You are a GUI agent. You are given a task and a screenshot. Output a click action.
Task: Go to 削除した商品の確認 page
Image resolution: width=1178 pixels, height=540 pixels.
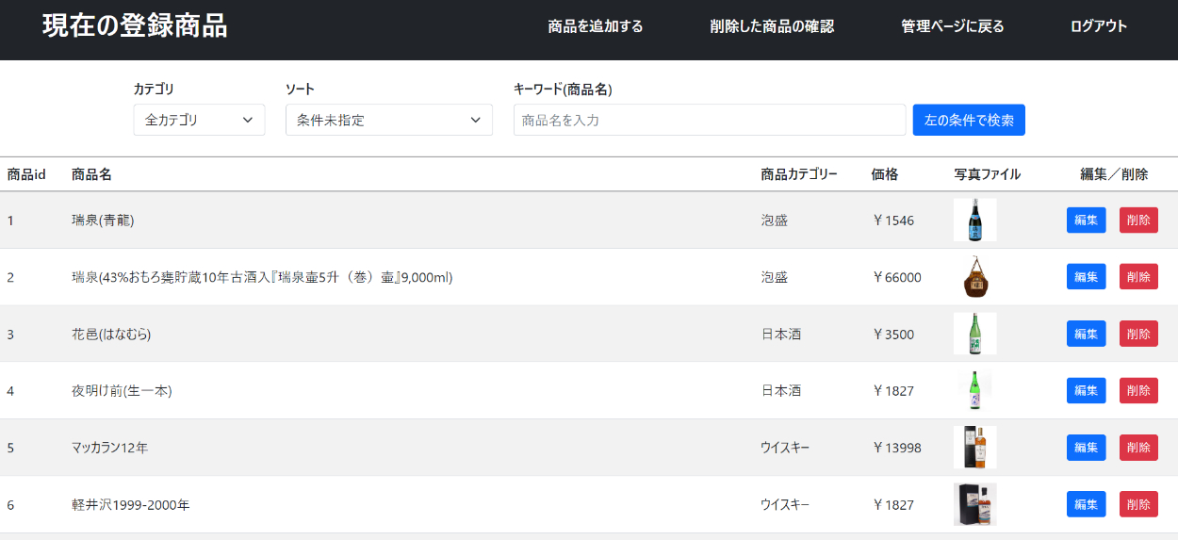click(x=772, y=26)
